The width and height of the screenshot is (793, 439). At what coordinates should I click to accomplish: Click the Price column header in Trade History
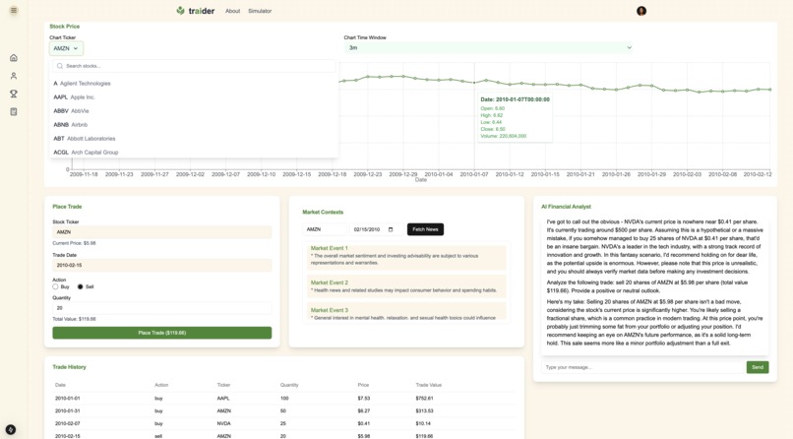(x=363, y=385)
